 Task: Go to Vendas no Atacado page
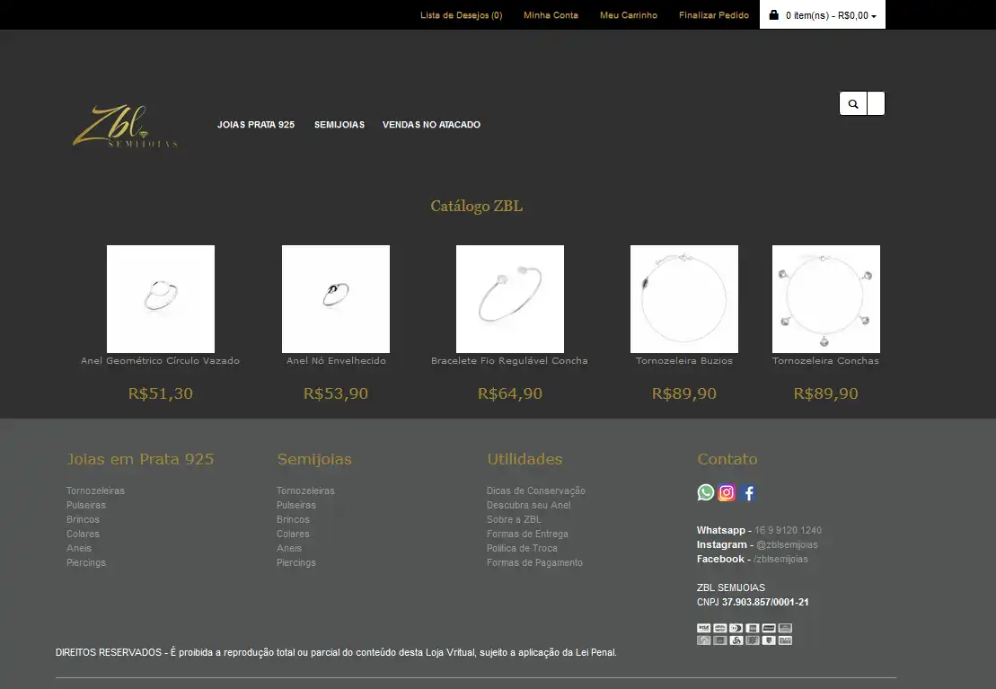tap(431, 125)
